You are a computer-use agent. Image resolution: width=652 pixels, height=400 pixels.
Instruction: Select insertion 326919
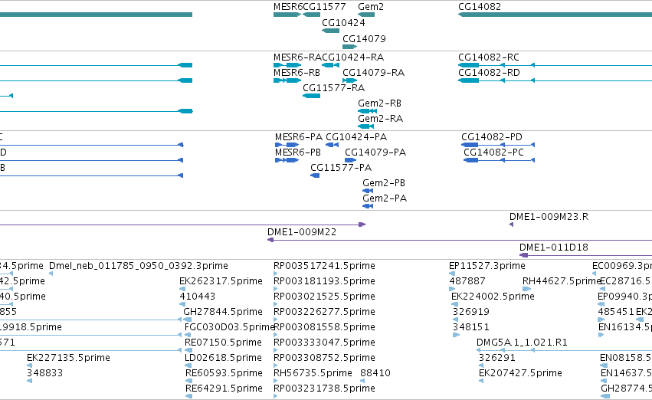click(x=471, y=312)
